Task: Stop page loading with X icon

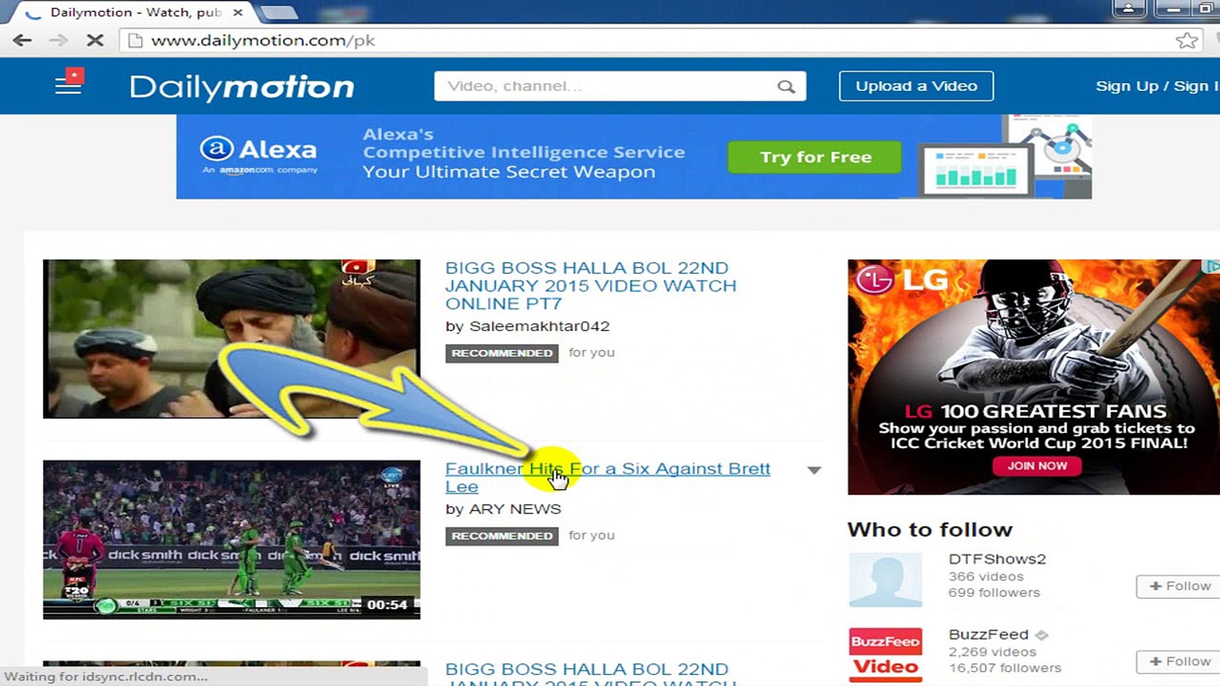Action: [95, 41]
